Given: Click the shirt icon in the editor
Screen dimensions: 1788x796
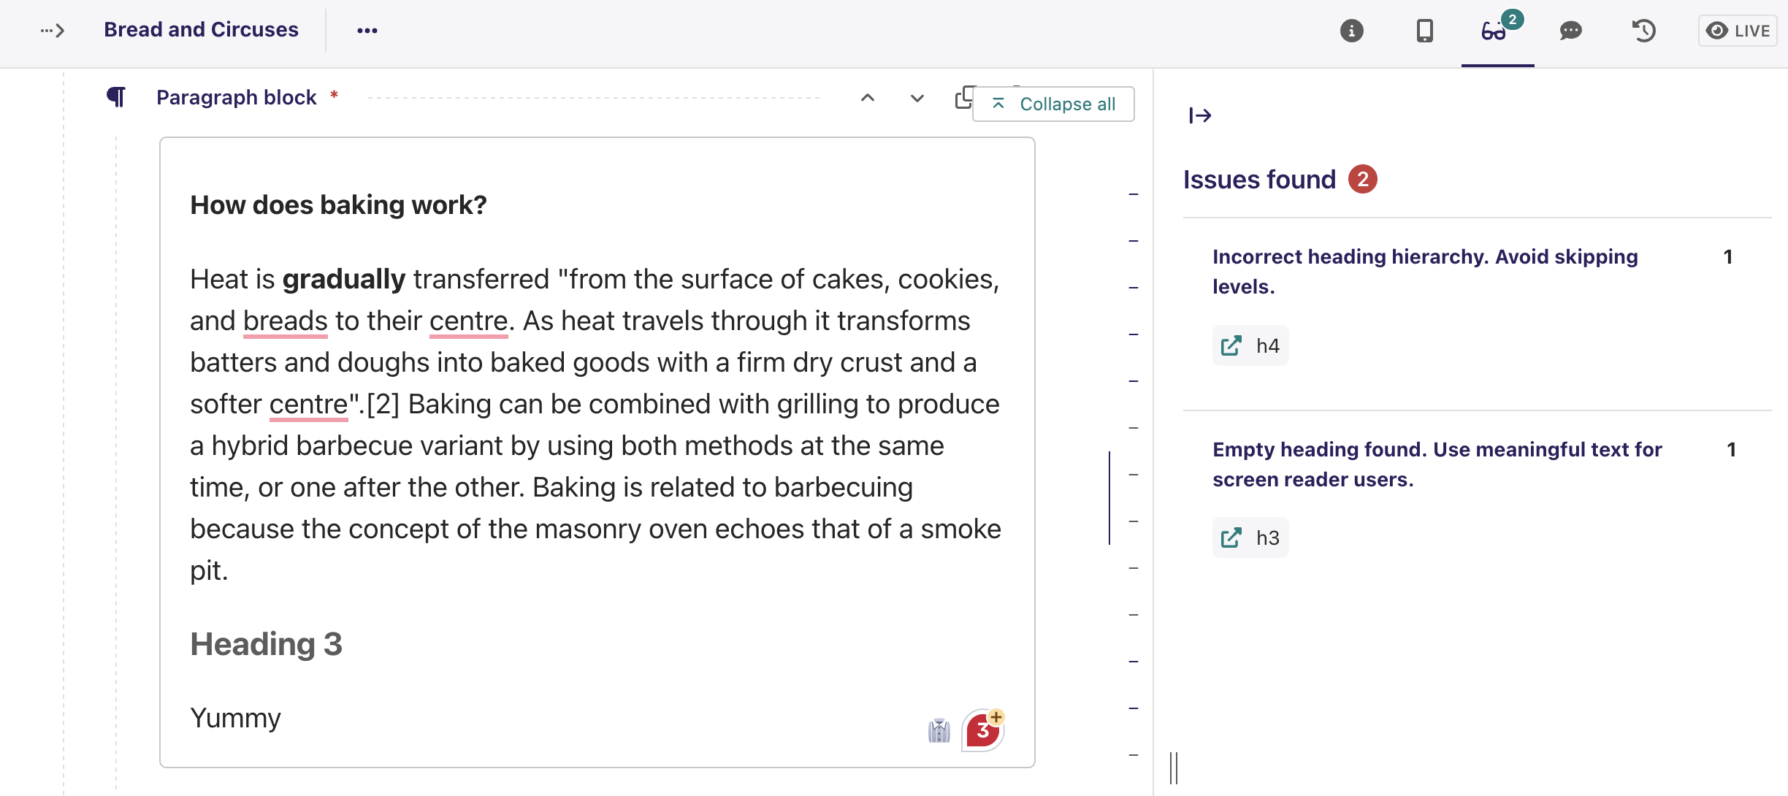Looking at the screenshot, I should pyautogui.click(x=939, y=730).
